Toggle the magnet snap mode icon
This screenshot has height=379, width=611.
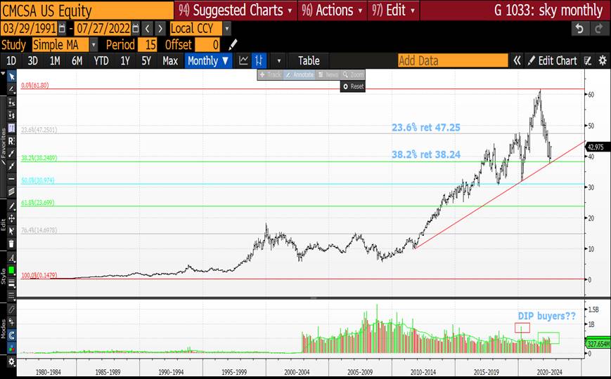click(12, 335)
